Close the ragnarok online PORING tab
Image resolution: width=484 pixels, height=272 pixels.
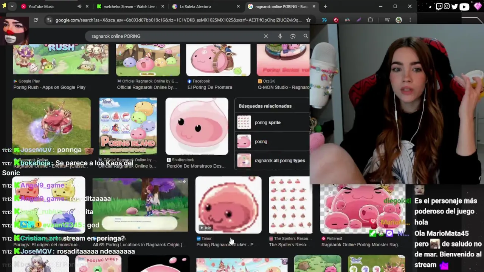314,6
